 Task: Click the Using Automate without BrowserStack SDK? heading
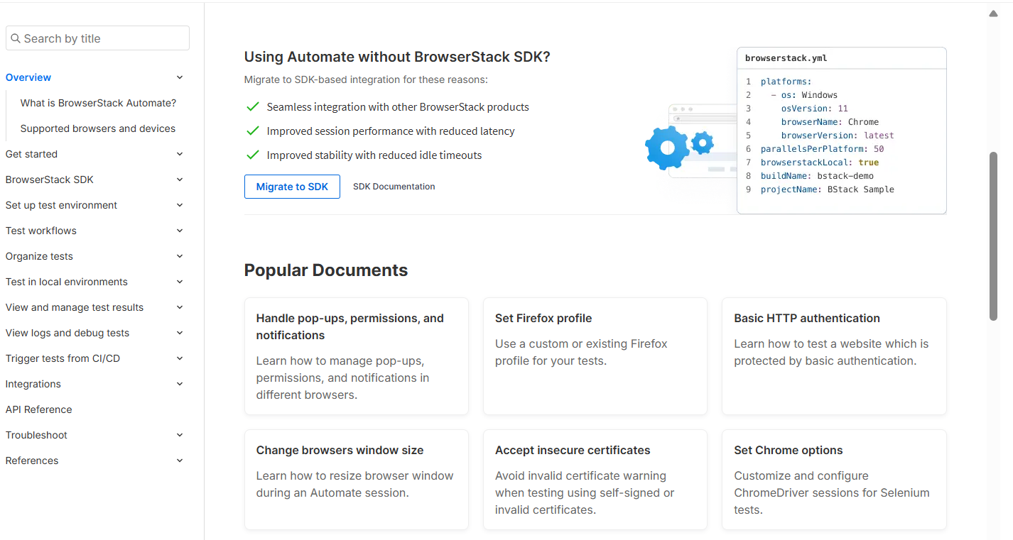(397, 57)
